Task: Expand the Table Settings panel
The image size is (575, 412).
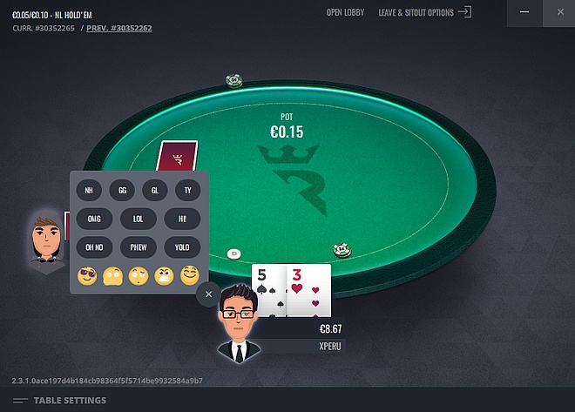Action: (x=70, y=401)
